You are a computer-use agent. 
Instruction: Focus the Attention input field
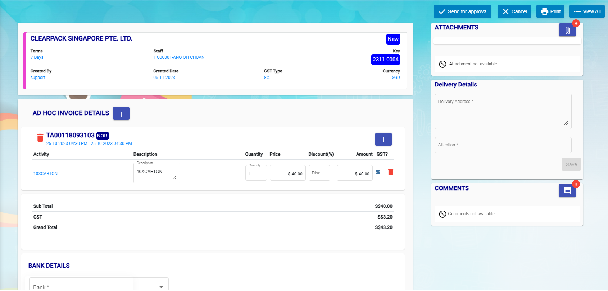pyautogui.click(x=503, y=145)
